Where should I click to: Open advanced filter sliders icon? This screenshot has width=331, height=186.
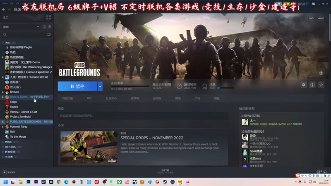point(48,35)
